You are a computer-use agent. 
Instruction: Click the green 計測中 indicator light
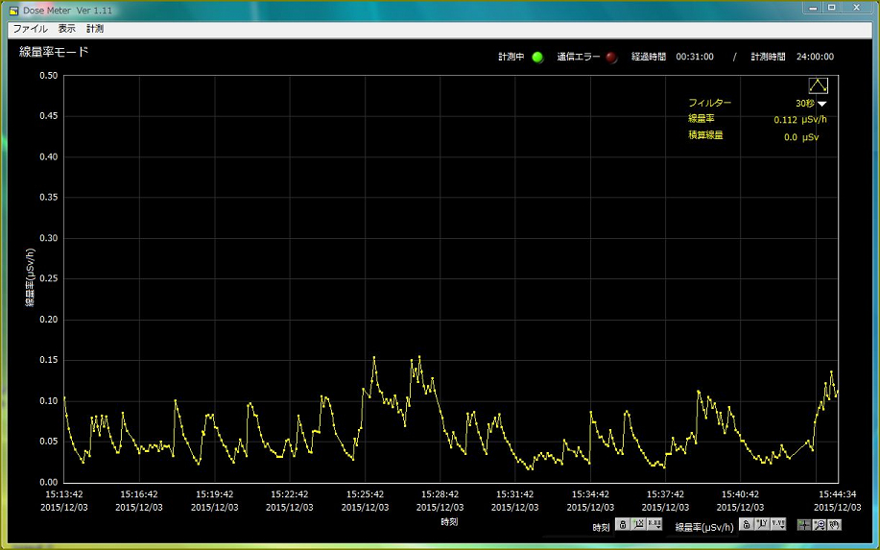click(x=537, y=57)
